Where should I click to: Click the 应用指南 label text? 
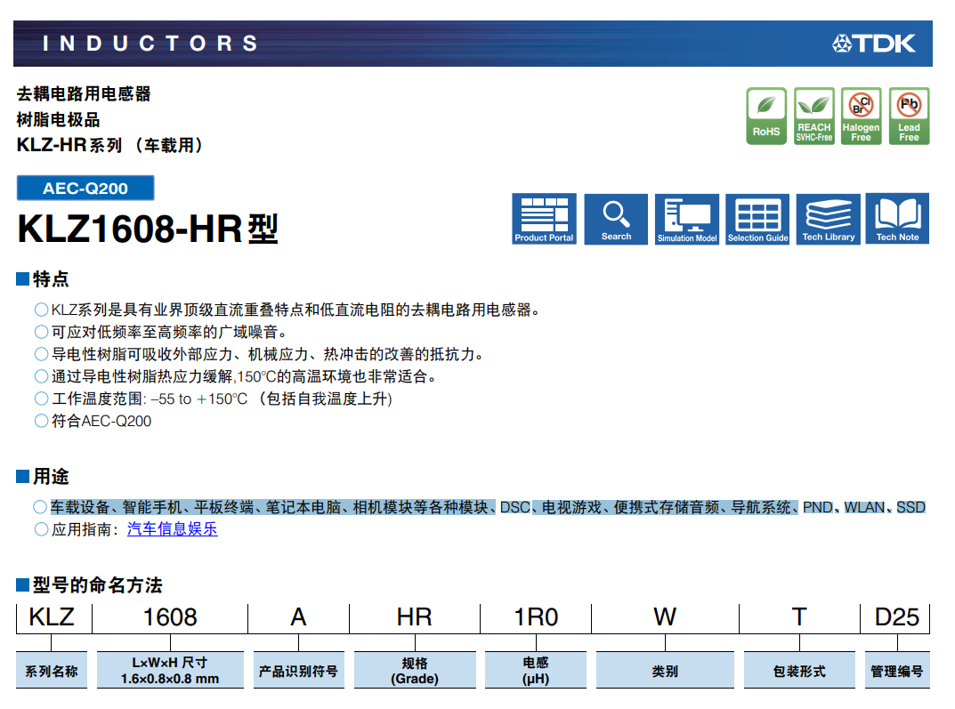(85, 529)
